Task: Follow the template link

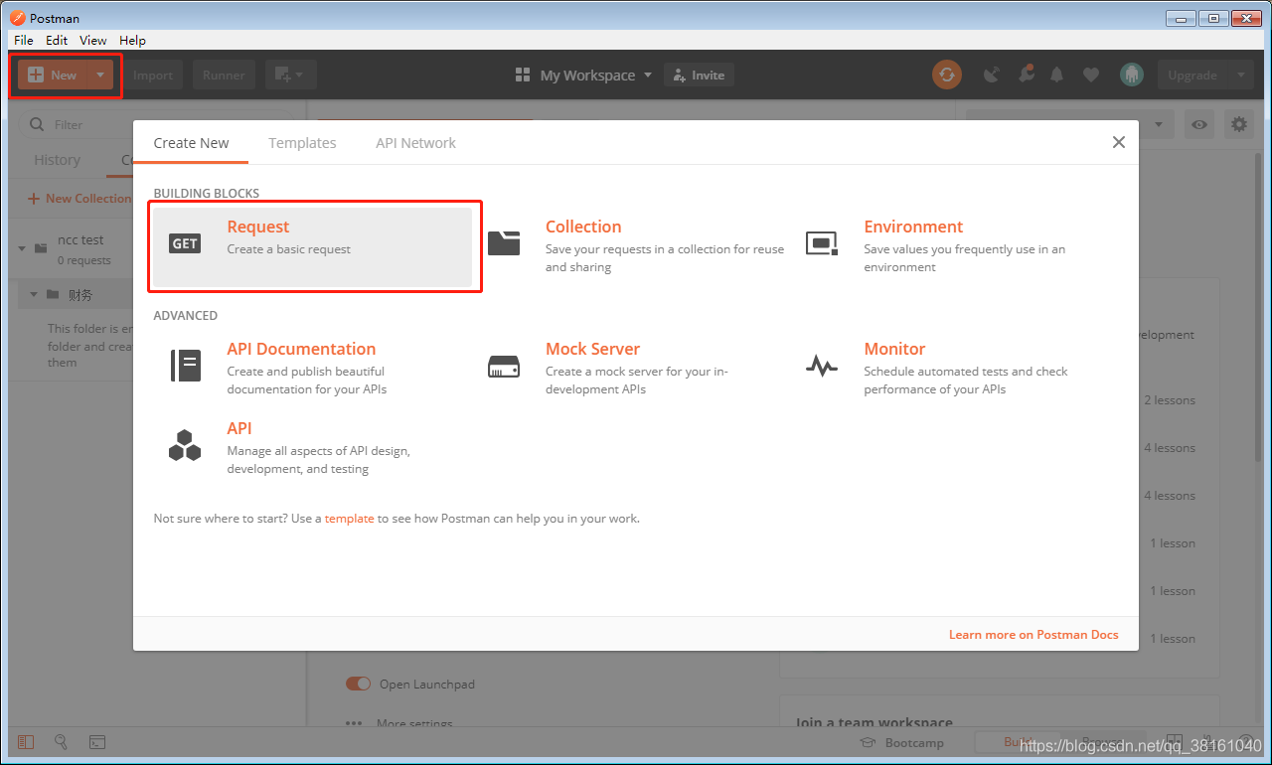Action: coord(349,519)
